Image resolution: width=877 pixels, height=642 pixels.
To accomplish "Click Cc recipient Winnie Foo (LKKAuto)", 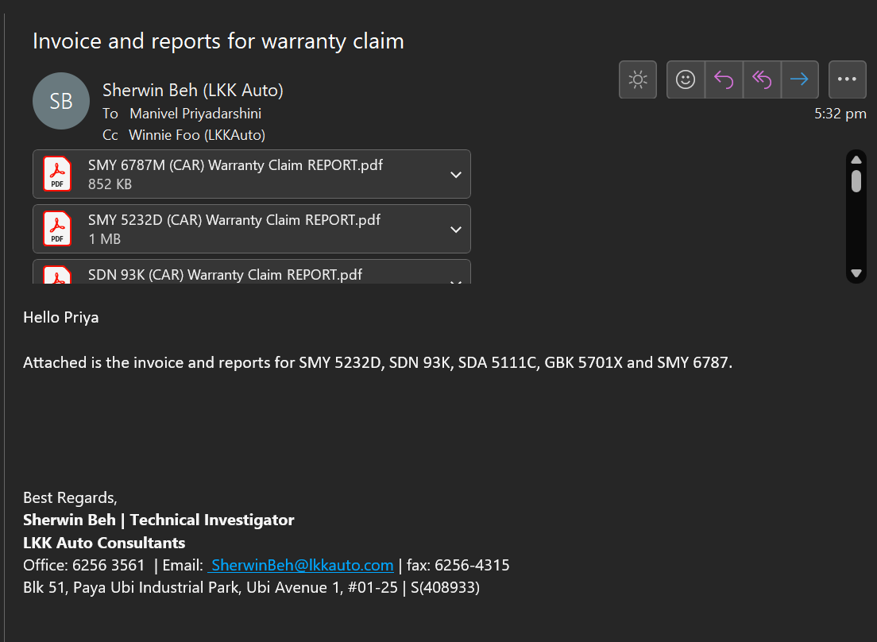I will (197, 135).
